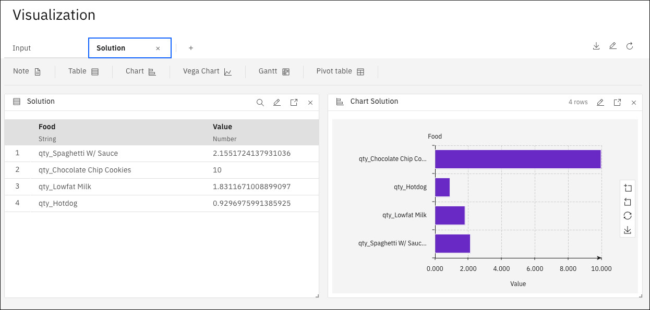This screenshot has width=650, height=310.
Task: Activate the chart zoom tool
Action: (628, 188)
